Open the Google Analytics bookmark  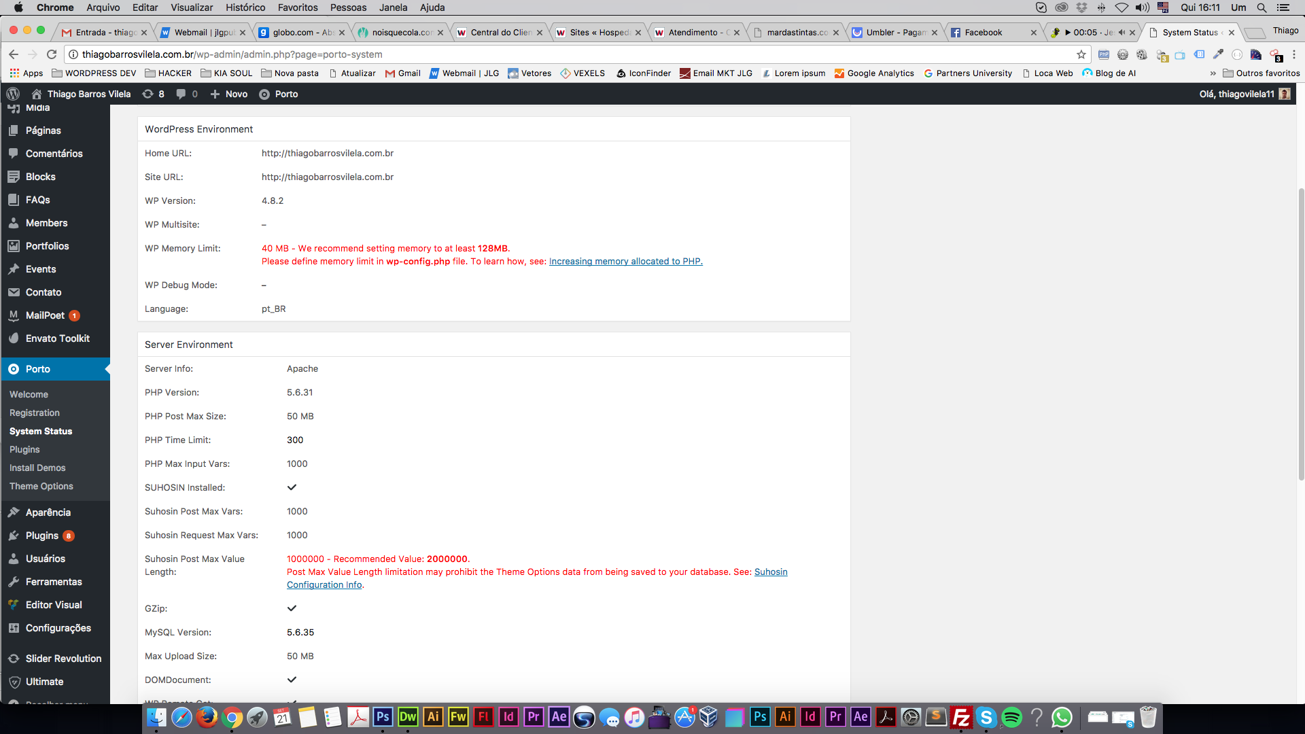874,73
